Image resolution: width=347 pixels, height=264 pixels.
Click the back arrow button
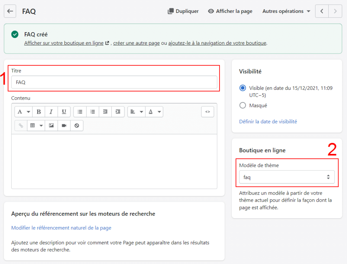coord(10,11)
